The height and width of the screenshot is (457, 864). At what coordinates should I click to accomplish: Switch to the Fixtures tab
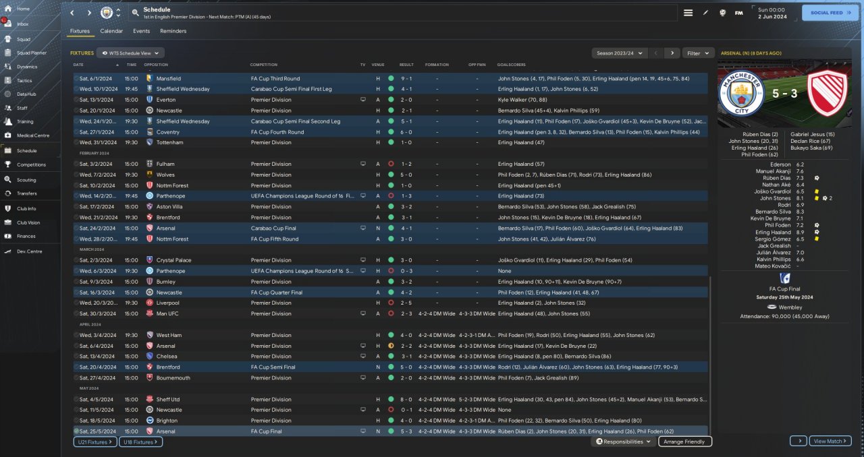[x=80, y=31]
